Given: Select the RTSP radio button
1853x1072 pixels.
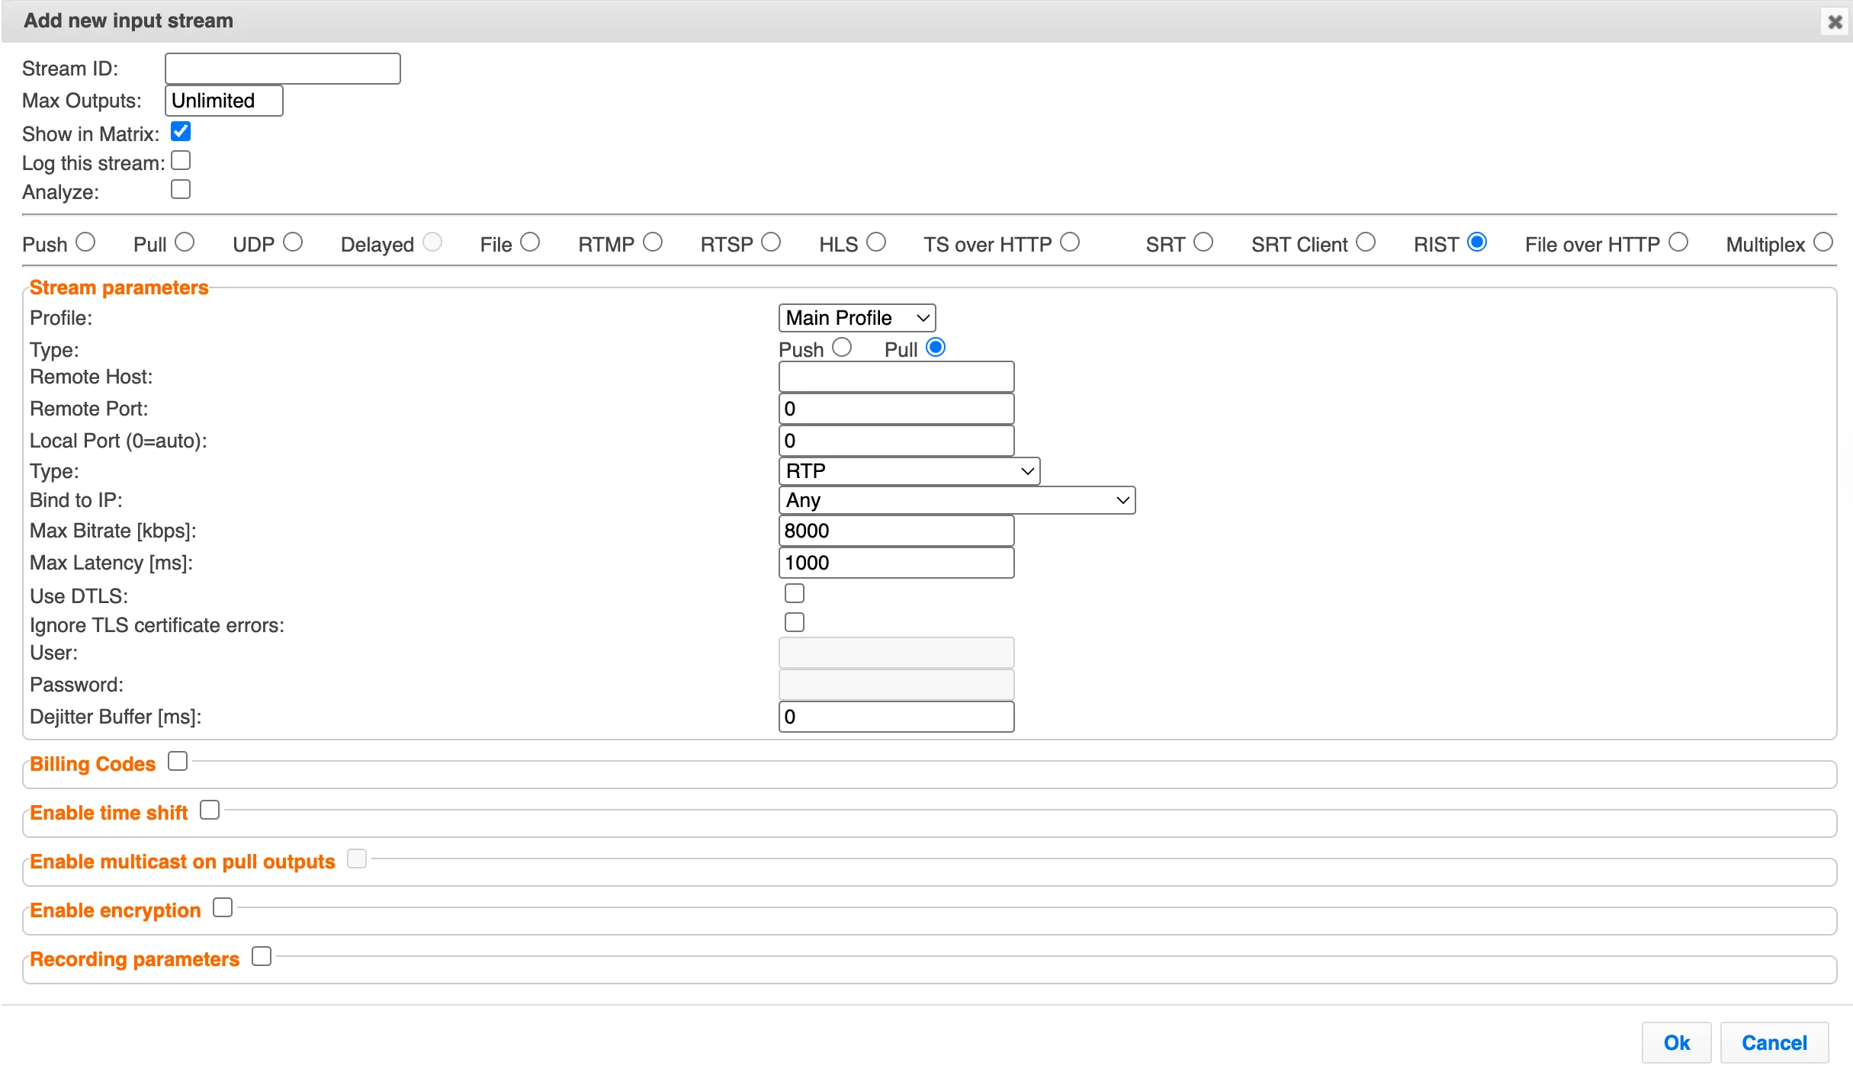Looking at the screenshot, I should (771, 242).
